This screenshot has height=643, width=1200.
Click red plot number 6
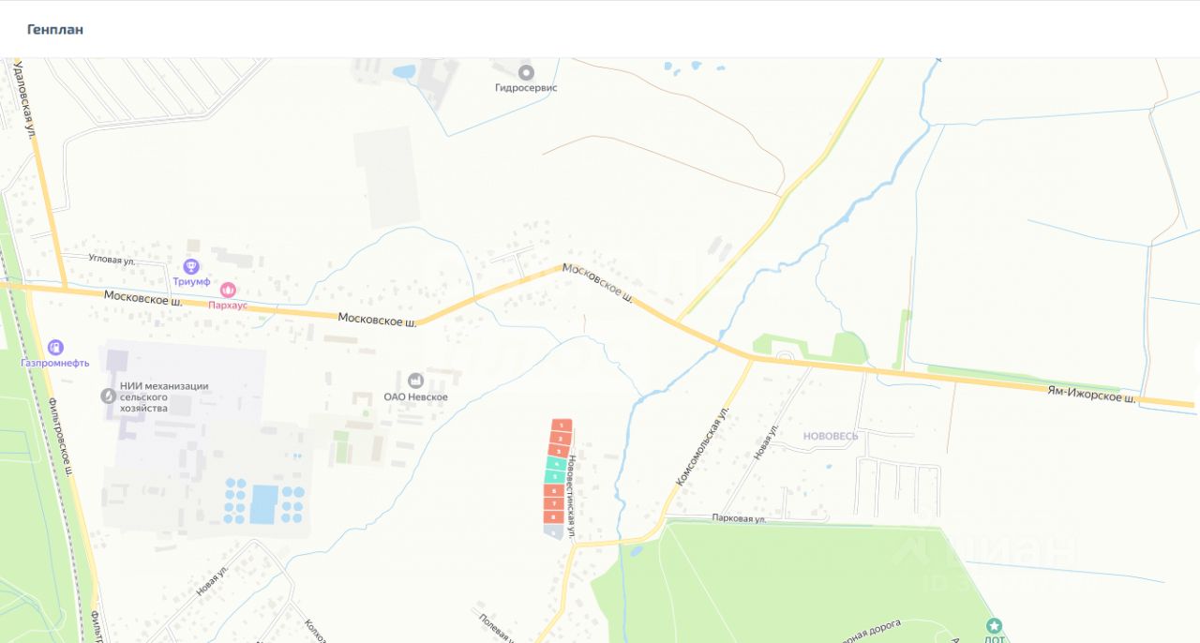click(554, 490)
